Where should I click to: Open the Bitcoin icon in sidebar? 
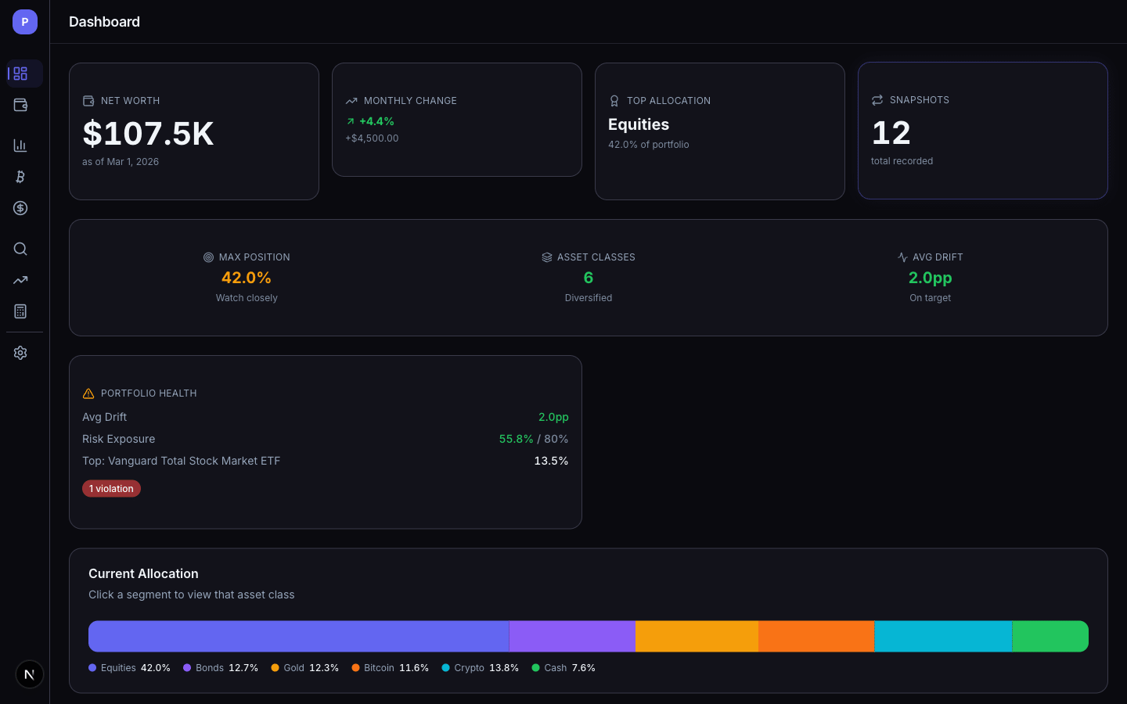click(20, 177)
